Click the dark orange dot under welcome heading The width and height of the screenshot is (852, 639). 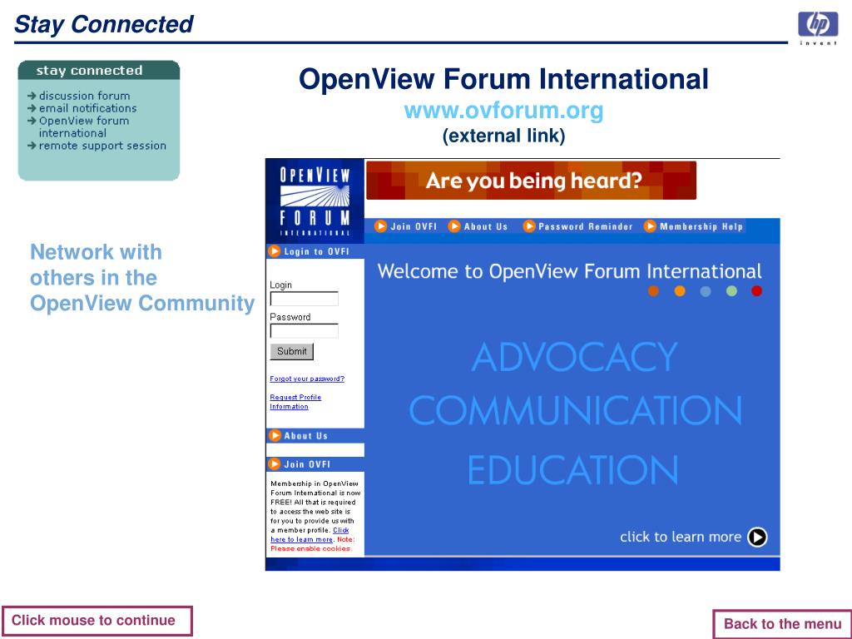pyautogui.click(x=653, y=291)
